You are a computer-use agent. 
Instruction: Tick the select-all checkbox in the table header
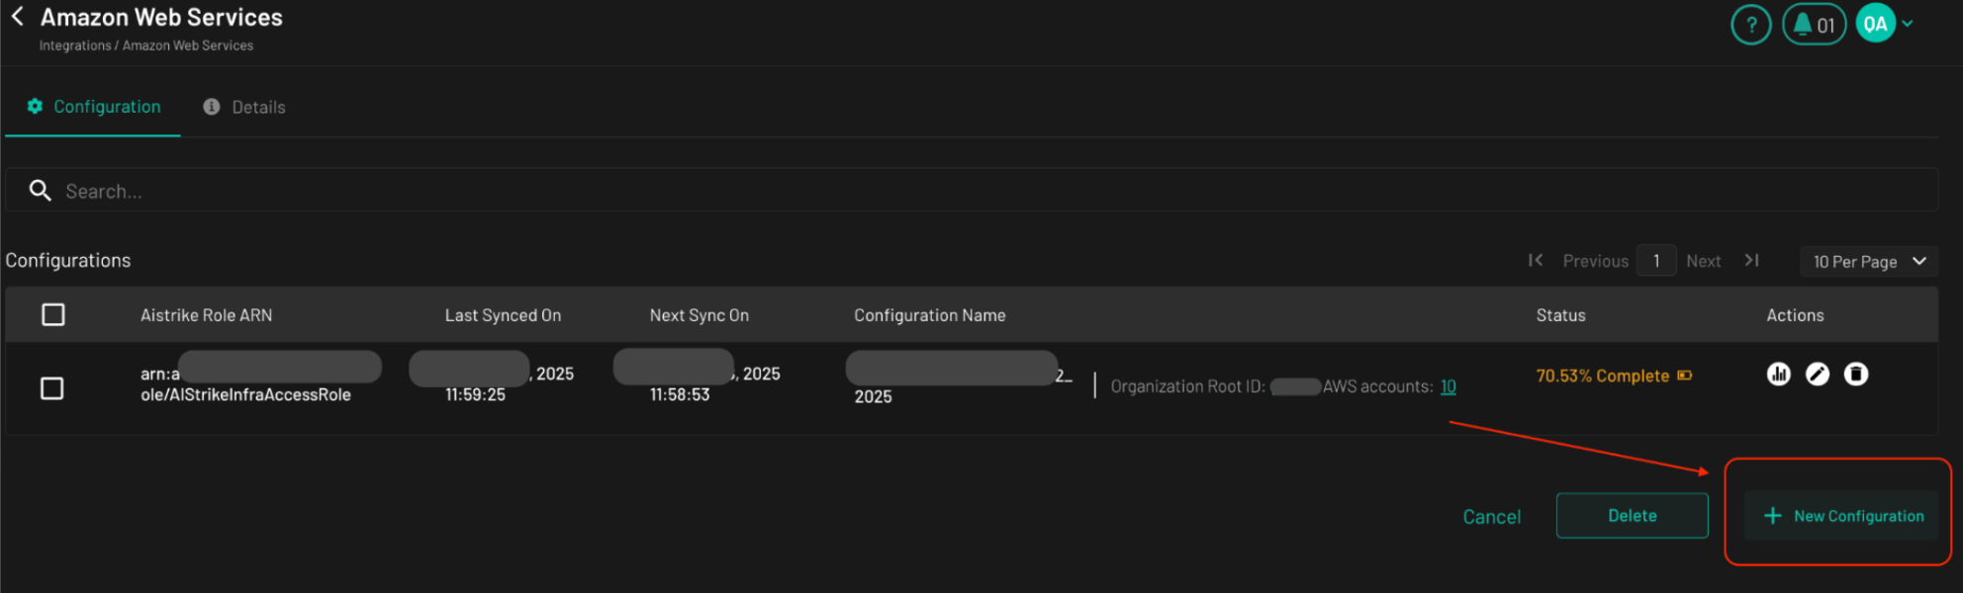coord(53,314)
